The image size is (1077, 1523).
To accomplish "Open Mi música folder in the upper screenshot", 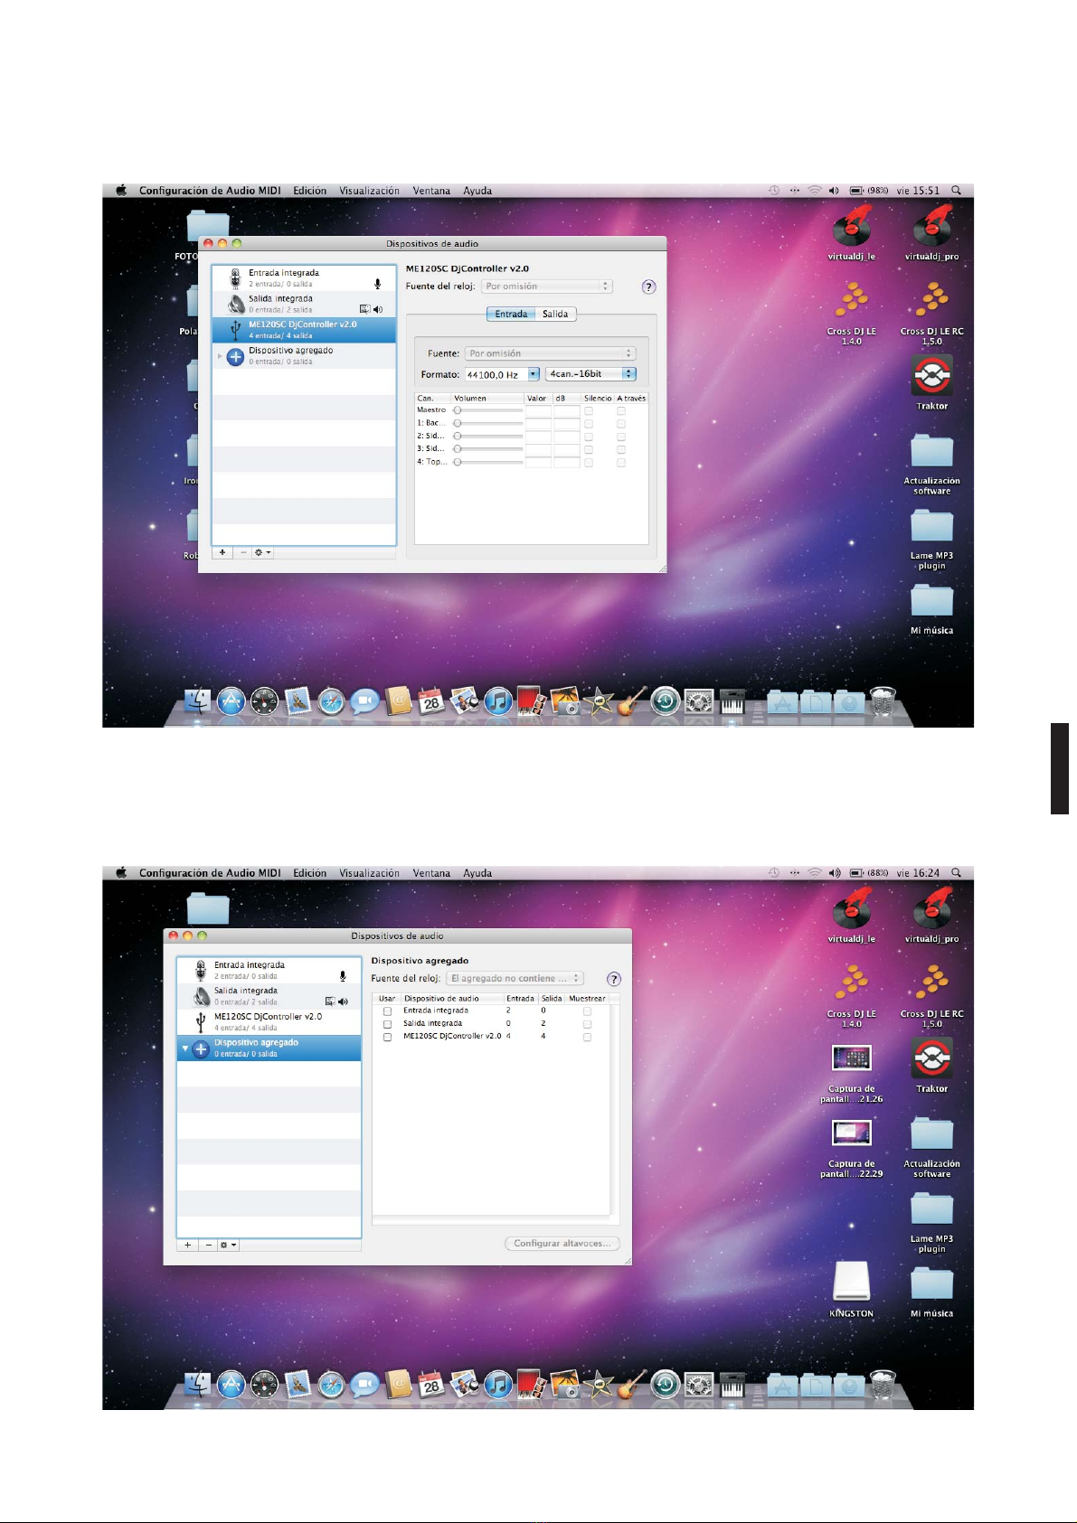I will coord(932,601).
